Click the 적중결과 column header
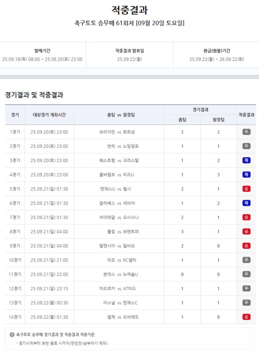 pos(246,115)
